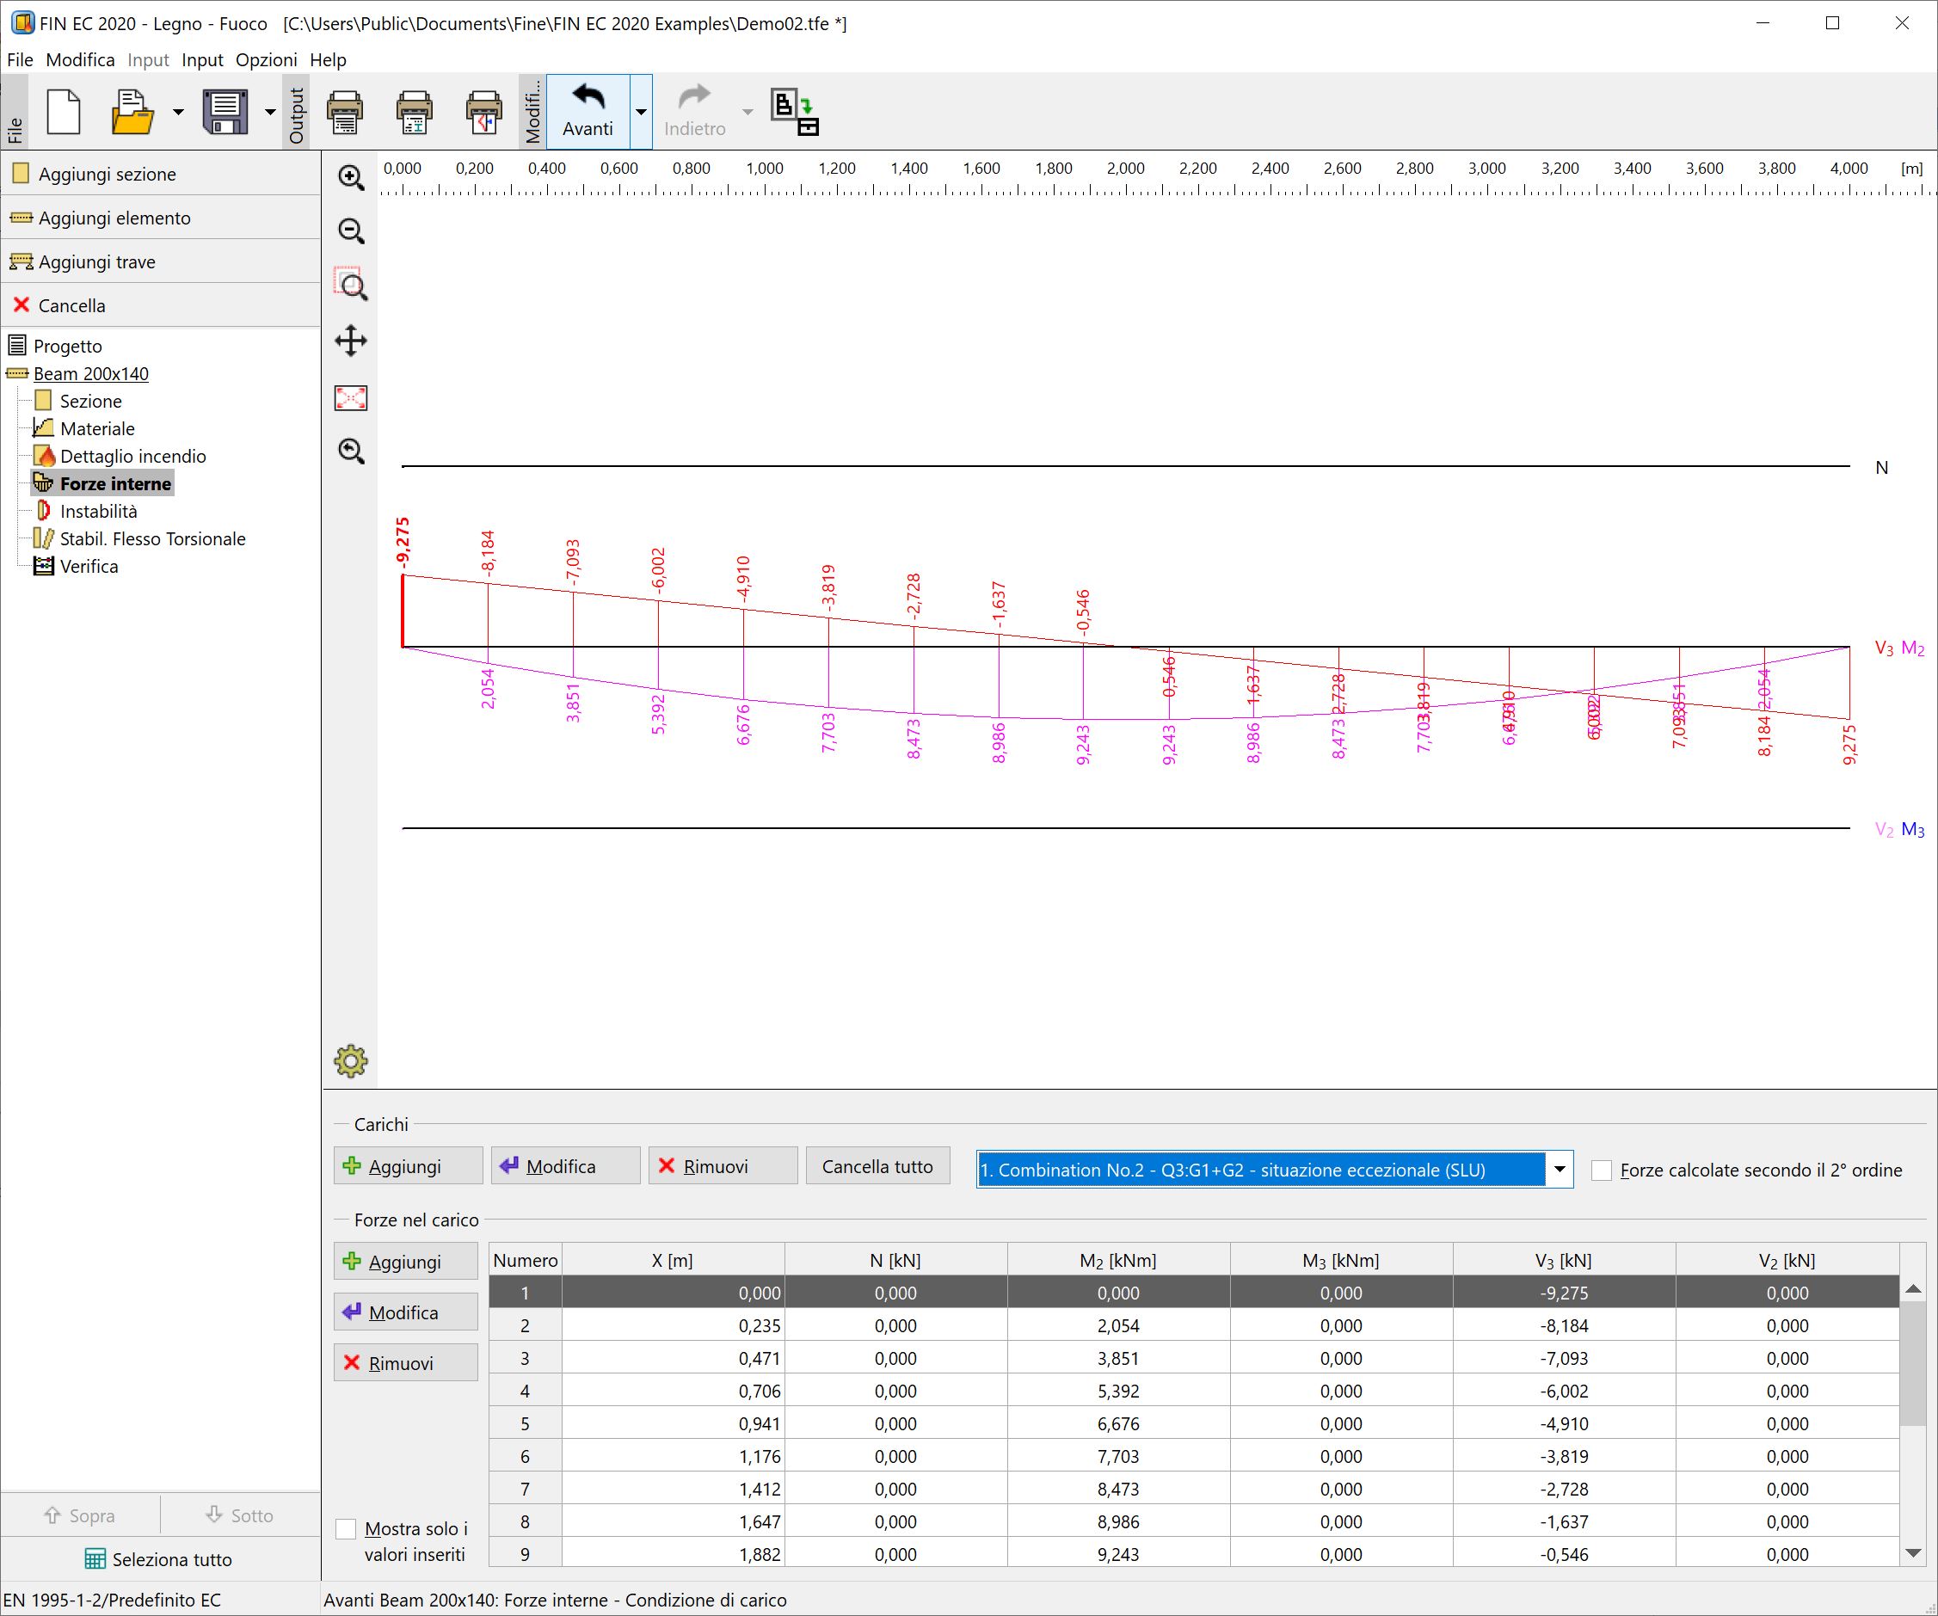Open the drawing settings gear icon
This screenshot has height=1616, width=1938.
tap(351, 1061)
